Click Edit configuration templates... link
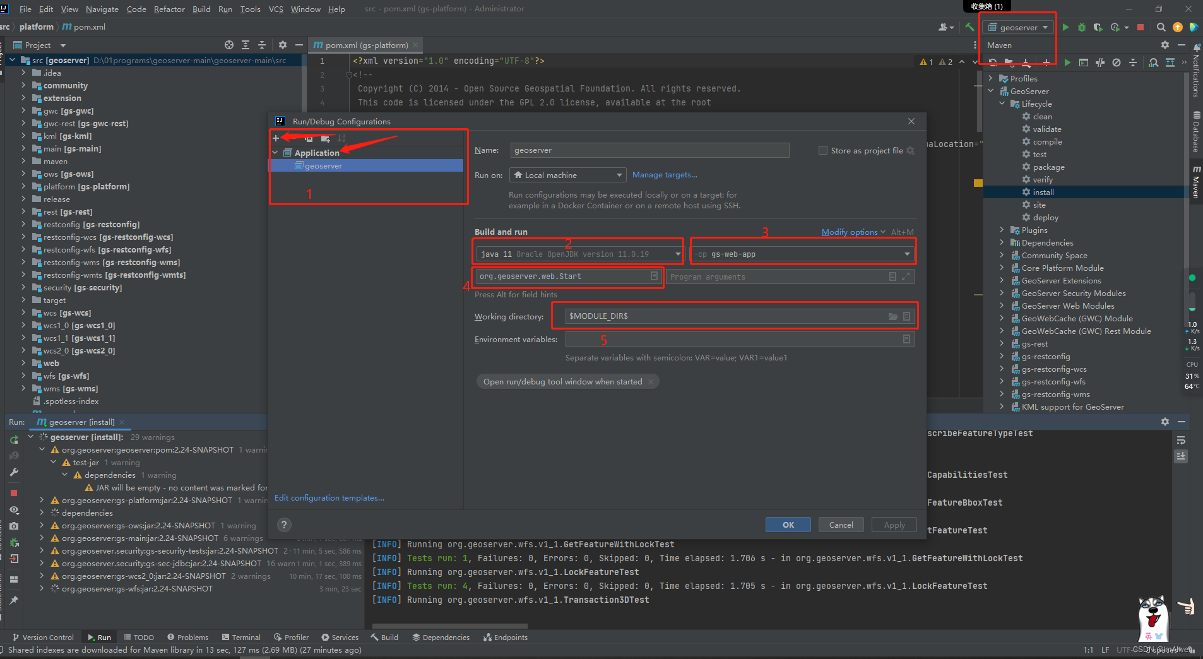 pos(329,497)
